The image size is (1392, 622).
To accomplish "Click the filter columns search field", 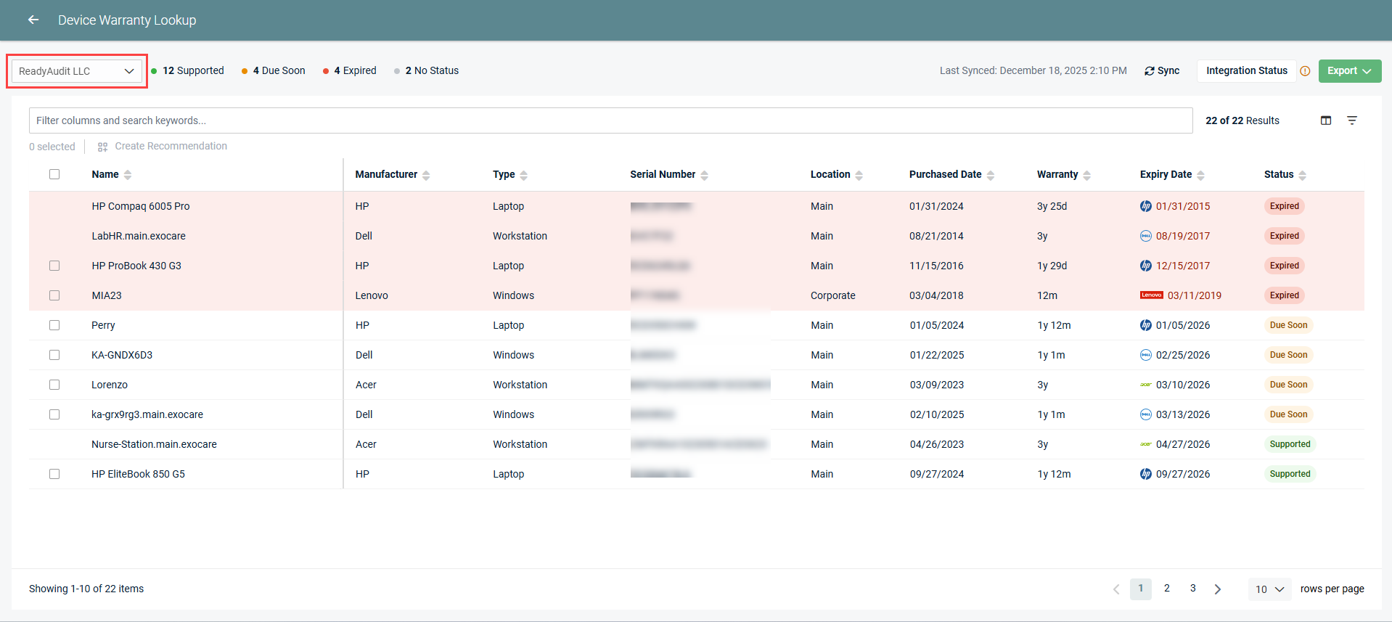I will (611, 120).
